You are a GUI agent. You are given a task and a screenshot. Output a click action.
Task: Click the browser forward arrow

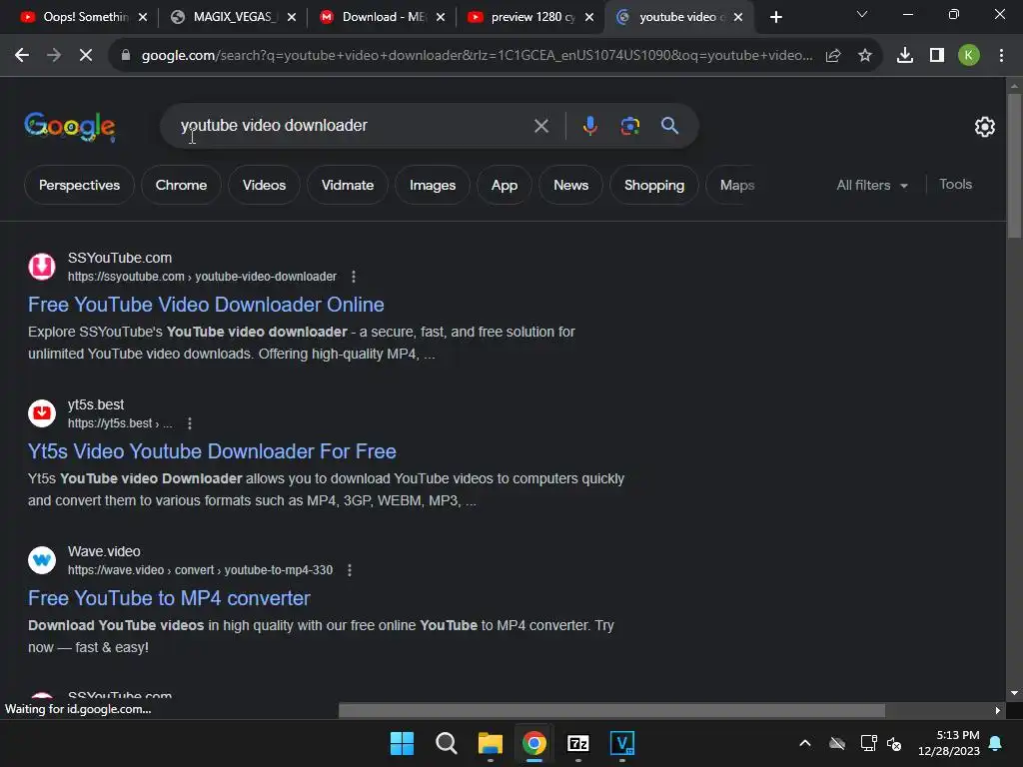click(x=54, y=56)
